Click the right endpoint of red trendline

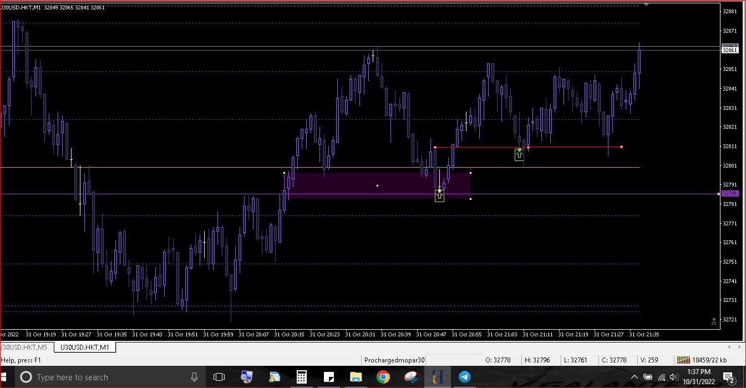click(621, 147)
